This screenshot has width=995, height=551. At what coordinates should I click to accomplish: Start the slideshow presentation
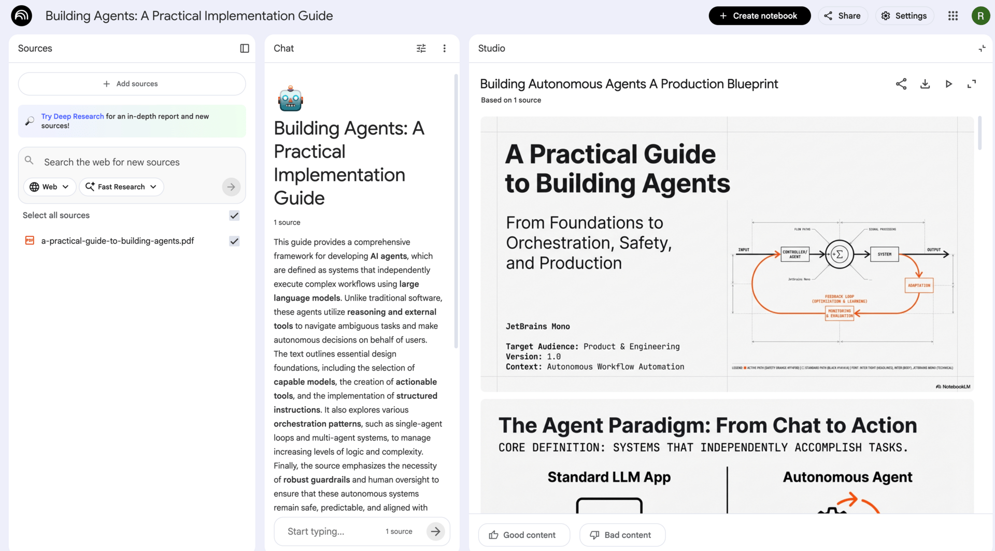[948, 84]
